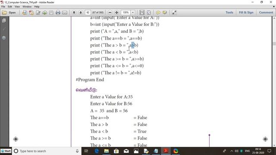Open the Help menu
Viewport: 276px width, 155px height.
tap(37, 7)
